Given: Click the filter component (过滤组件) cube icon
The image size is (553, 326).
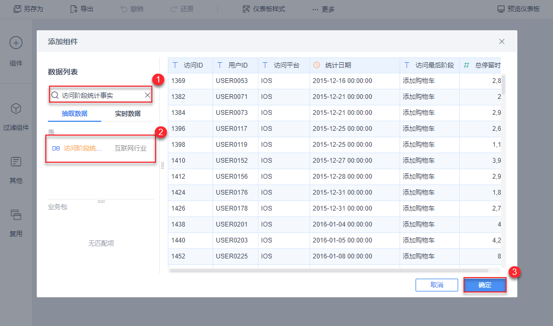Looking at the screenshot, I should (x=16, y=108).
